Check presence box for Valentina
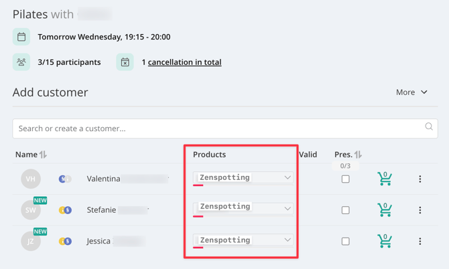 tap(346, 179)
